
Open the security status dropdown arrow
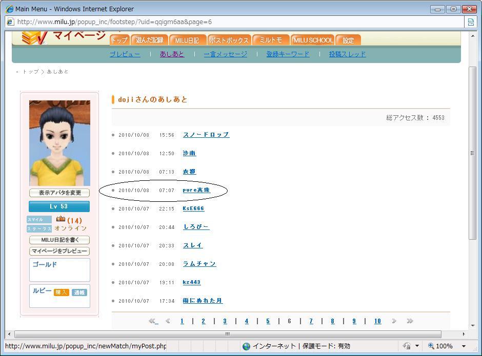pyautogui.click(x=417, y=346)
